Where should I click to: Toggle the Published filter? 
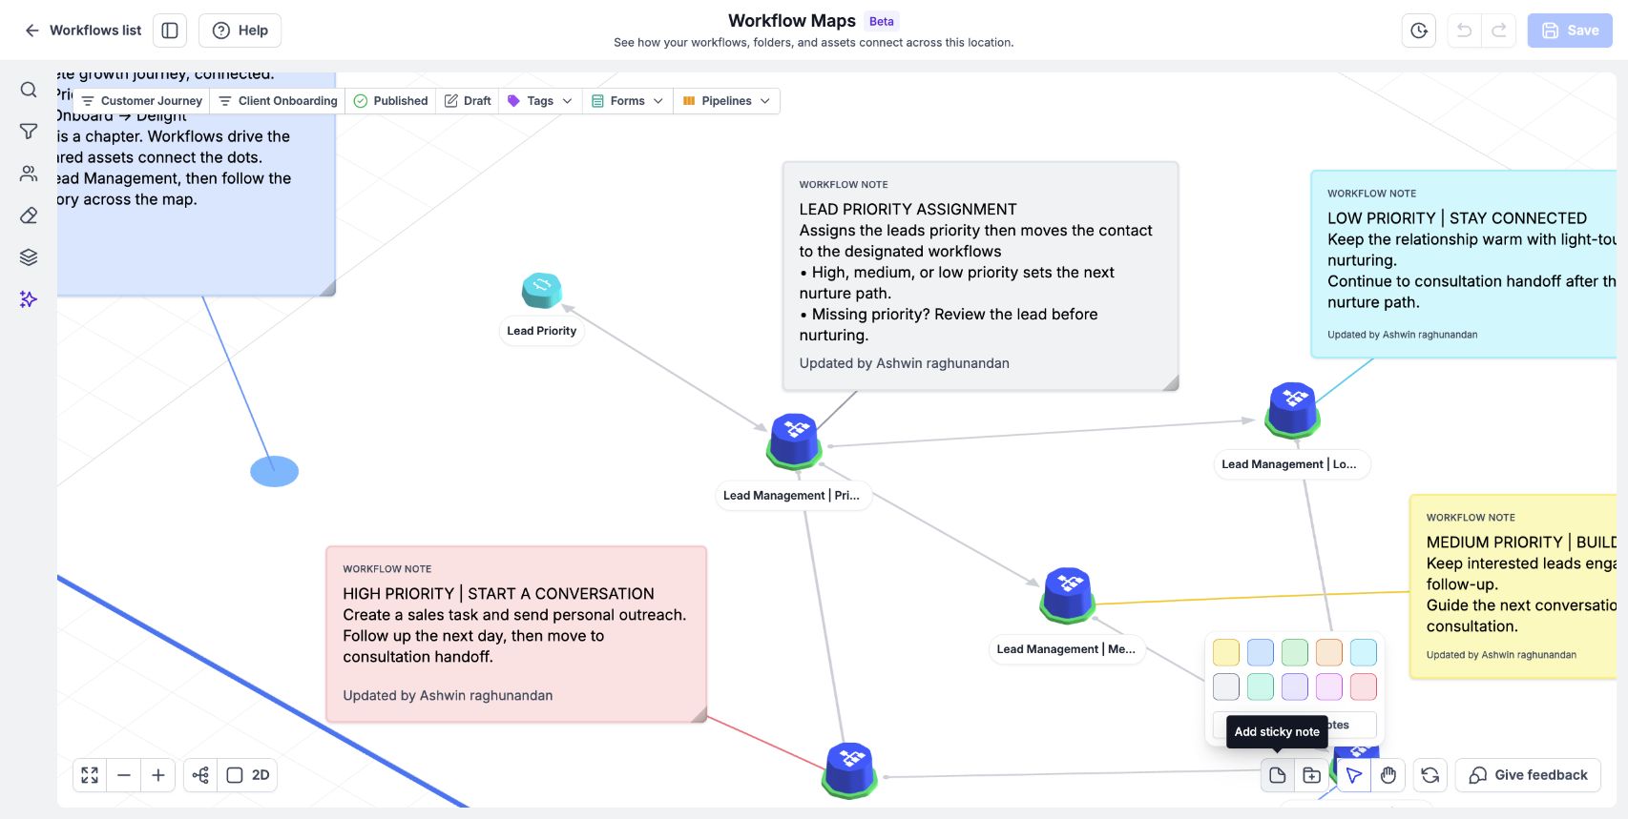390,101
